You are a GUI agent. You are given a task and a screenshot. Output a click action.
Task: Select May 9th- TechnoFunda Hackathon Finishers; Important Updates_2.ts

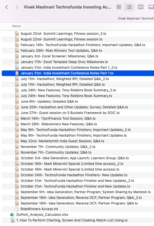(76, 130)
